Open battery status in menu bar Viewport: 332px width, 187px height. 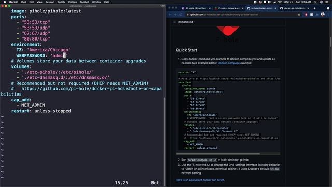pos(288,2)
